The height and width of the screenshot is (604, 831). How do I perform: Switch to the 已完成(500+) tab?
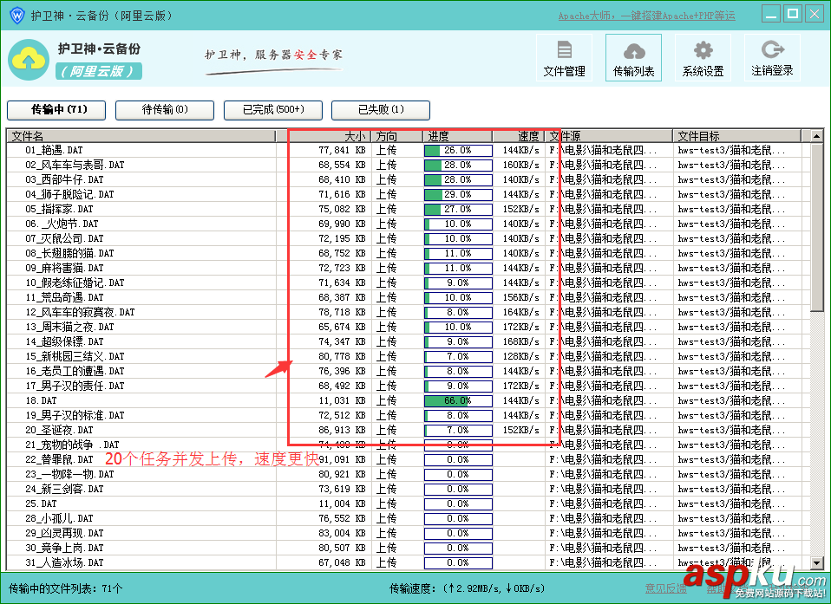click(272, 110)
